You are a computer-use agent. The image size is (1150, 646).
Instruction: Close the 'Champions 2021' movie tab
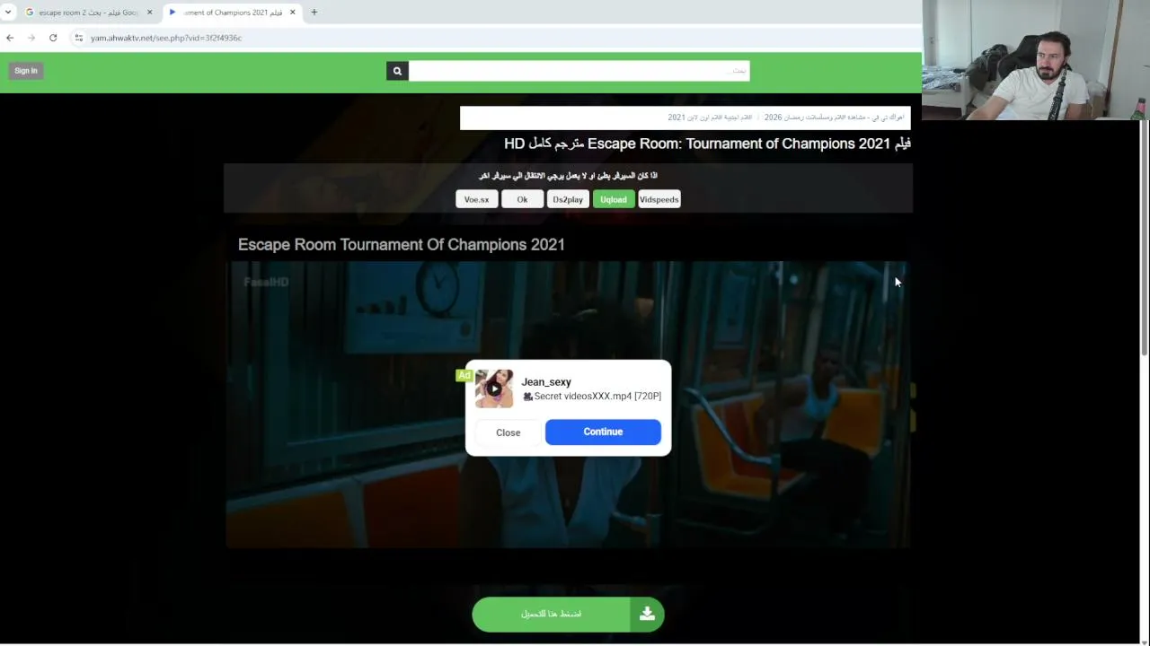tap(292, 13)
